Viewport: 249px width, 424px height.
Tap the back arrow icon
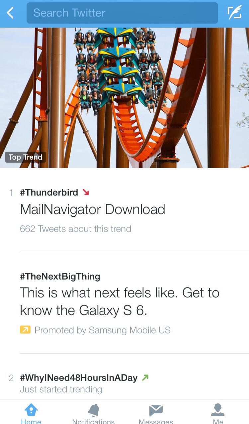[x=11, y=13]
